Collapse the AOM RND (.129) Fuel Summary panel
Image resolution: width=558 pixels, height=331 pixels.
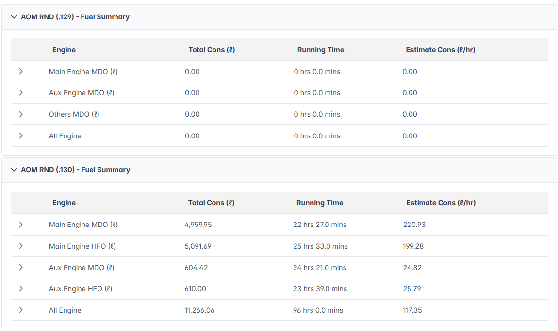click(x=14, y=17)
